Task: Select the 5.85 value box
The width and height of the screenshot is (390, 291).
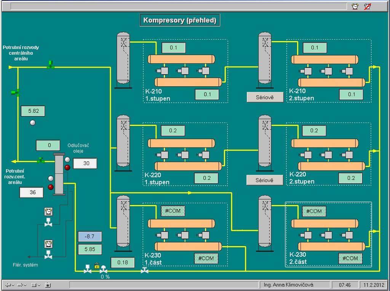Action: (90, 249)
